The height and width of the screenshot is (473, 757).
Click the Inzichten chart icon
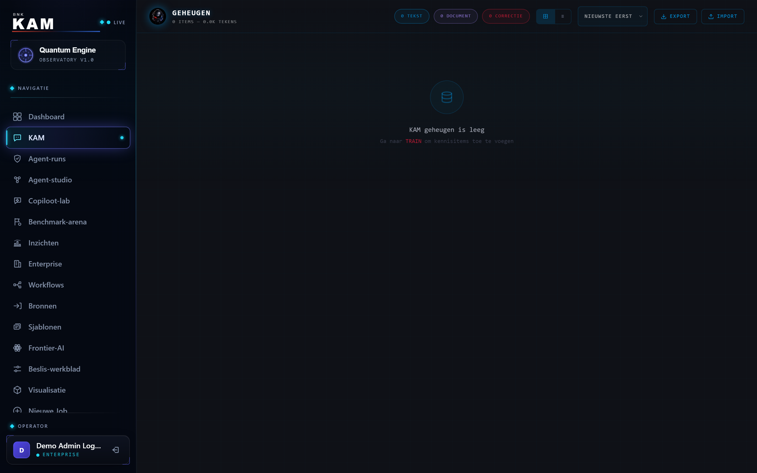click(17, 243)
